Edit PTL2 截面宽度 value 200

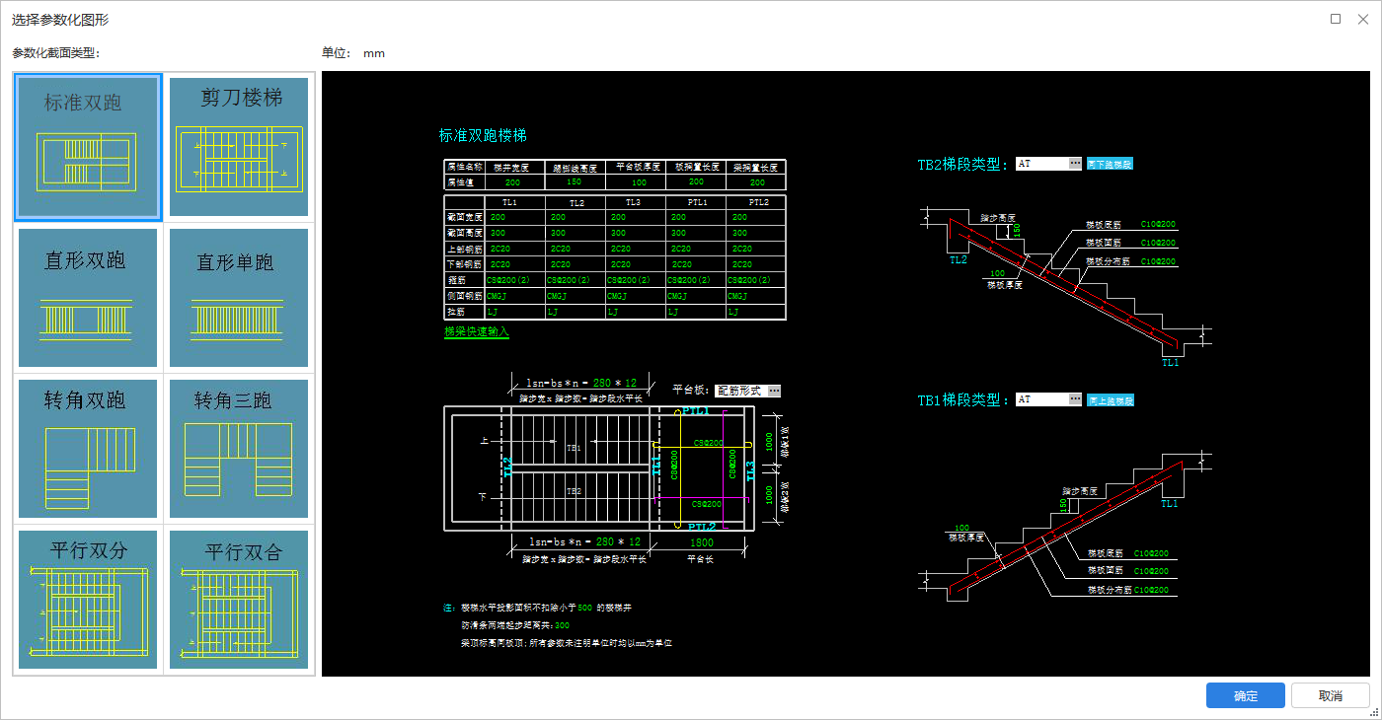(x=739, y=217)
